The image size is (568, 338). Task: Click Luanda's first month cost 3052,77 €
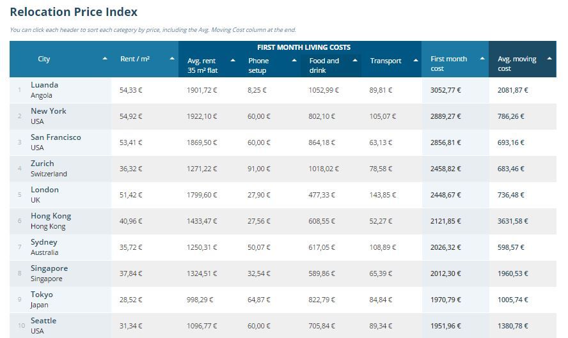[446, 91]
